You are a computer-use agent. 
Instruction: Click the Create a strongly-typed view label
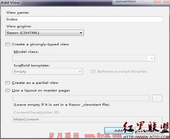click(40, 44)
